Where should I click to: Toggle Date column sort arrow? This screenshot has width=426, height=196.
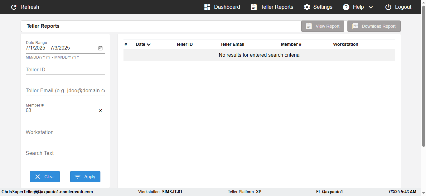[149, 45]
